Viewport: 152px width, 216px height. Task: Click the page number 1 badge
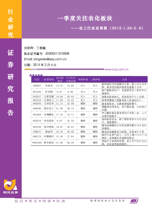[134, 201]
